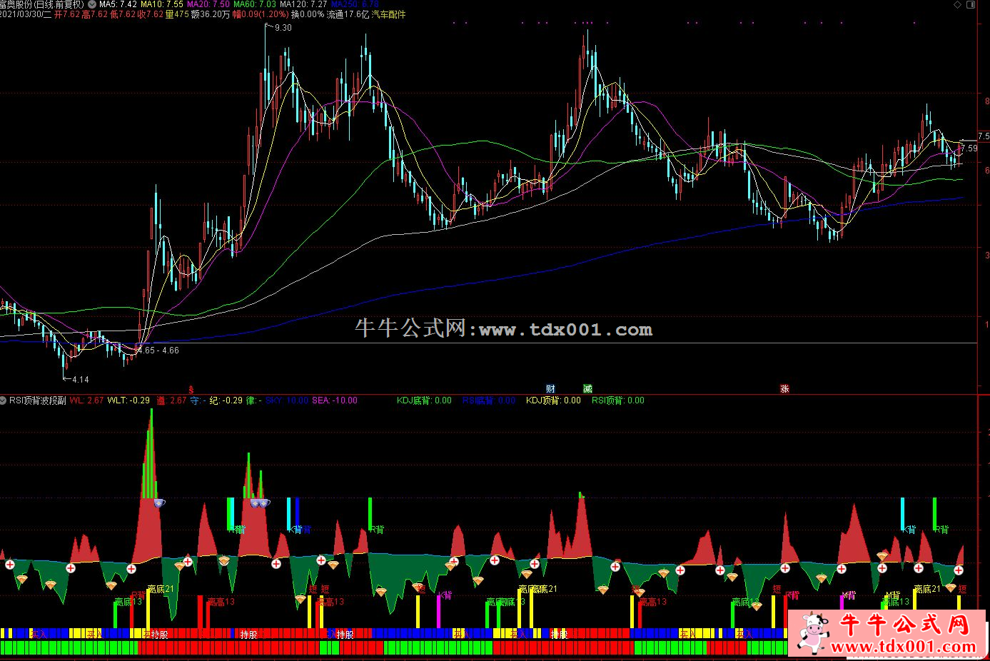Image resolution: width=990 pixels, height=661 pixels.
Task: Click the 汽车配件 sector link
Action: pos(389,14)
